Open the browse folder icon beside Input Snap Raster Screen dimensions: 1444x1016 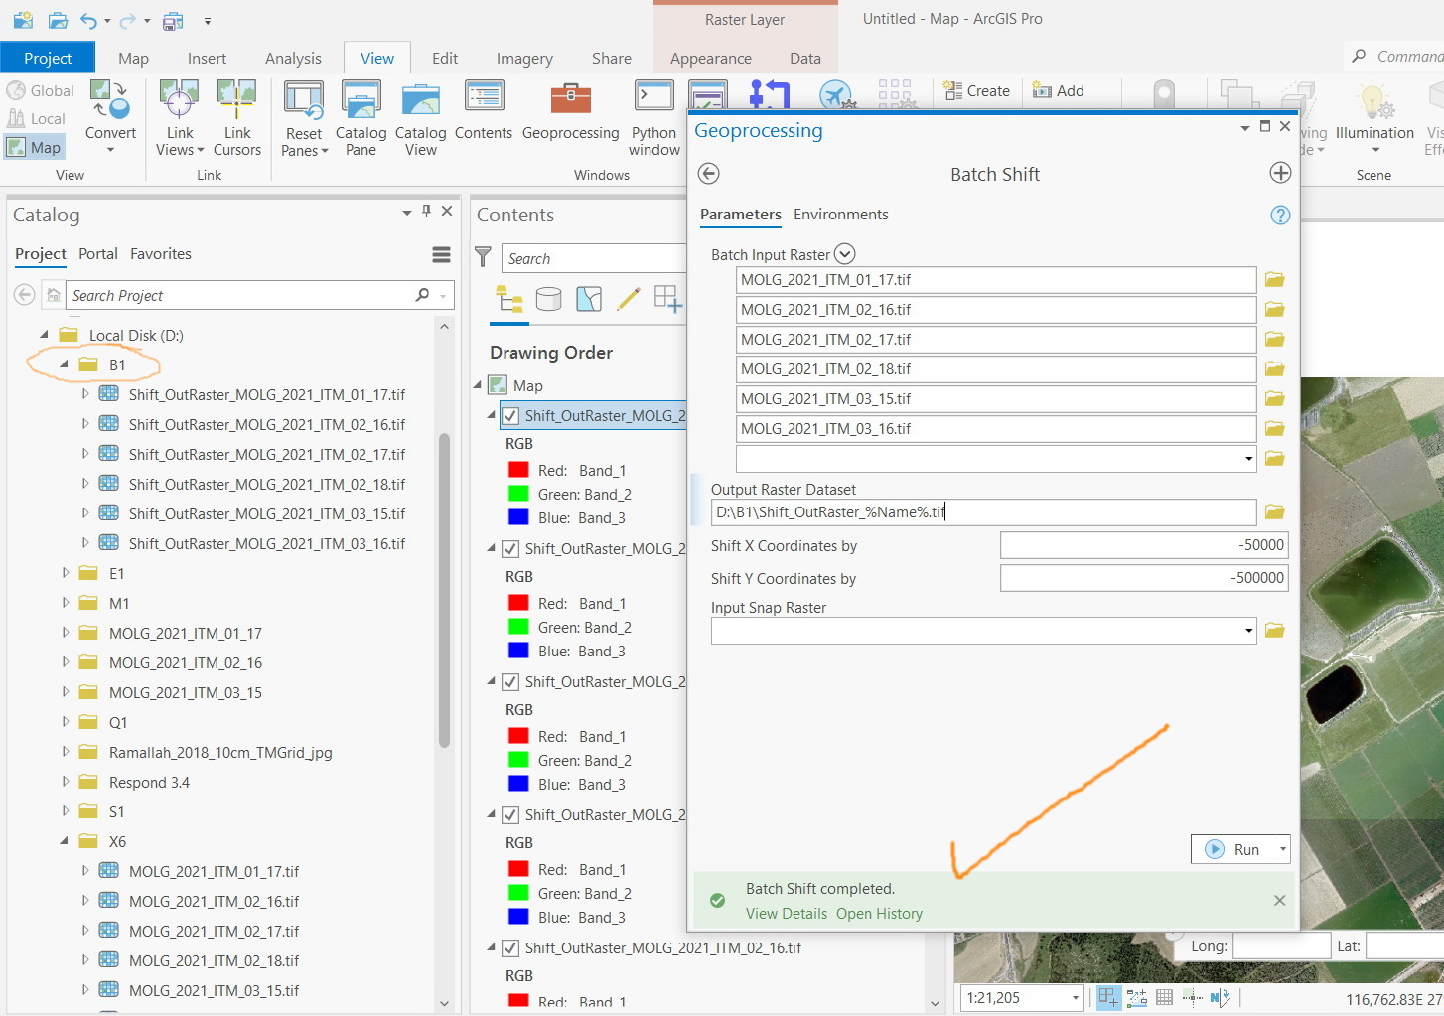[1275, 630]
